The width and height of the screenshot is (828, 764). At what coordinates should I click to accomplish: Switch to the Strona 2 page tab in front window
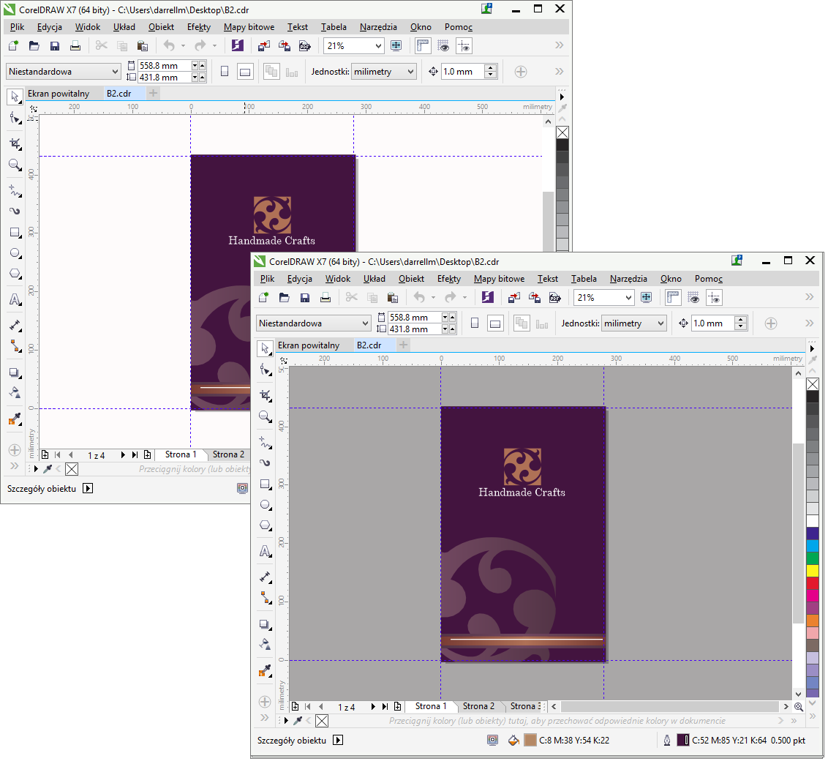click(x=478, y=706)
